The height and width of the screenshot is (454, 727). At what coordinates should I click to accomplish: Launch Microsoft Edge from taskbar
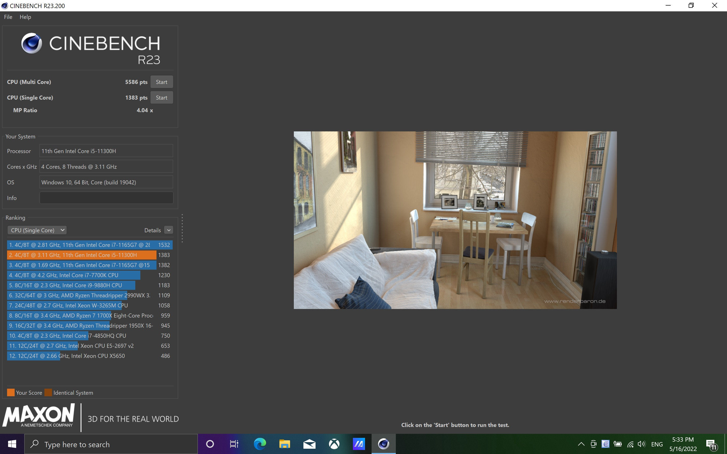pyautogui.click(x=260, y=444)
